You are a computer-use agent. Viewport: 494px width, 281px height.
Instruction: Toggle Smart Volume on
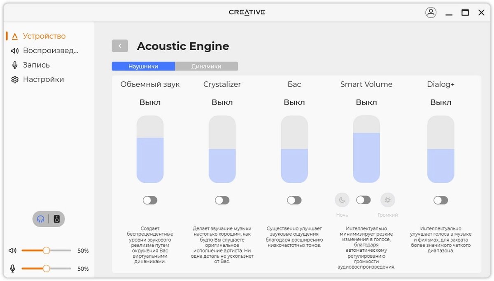coord(363,200)
